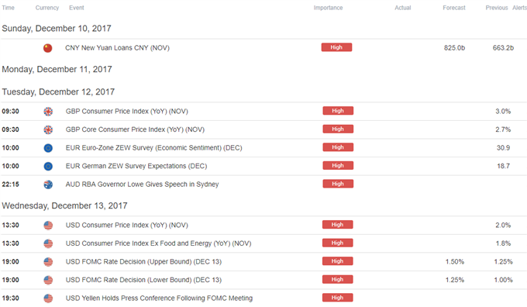This screenshot has height=307, width=527.
Task: Click the Previous column header
Action: coord(497,8)
